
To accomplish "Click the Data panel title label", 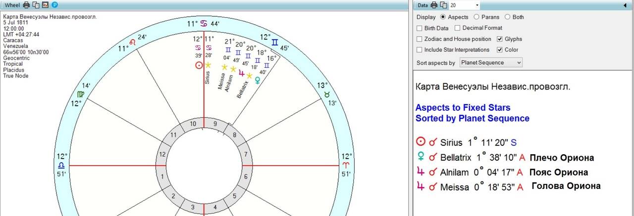I will 423,5.
